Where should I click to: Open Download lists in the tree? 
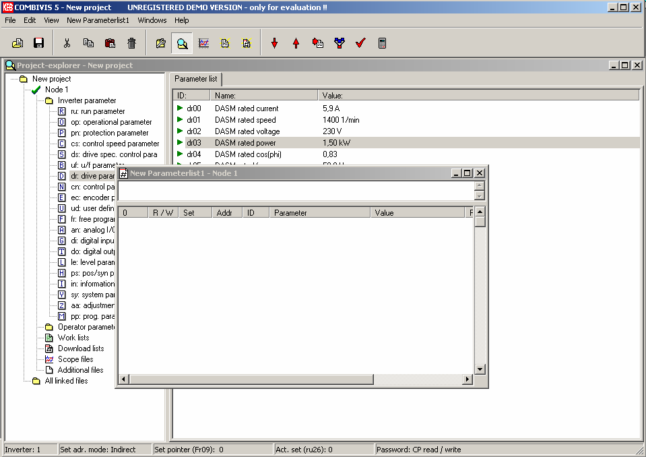81,348
